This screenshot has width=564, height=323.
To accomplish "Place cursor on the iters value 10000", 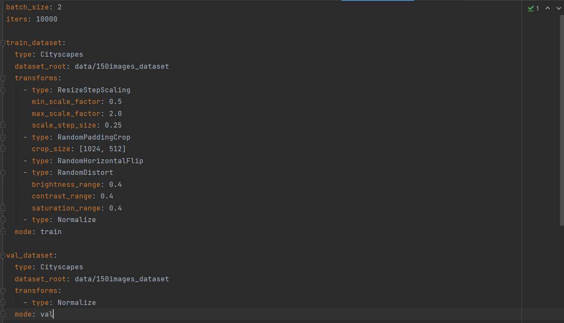I will coord(46,19).
